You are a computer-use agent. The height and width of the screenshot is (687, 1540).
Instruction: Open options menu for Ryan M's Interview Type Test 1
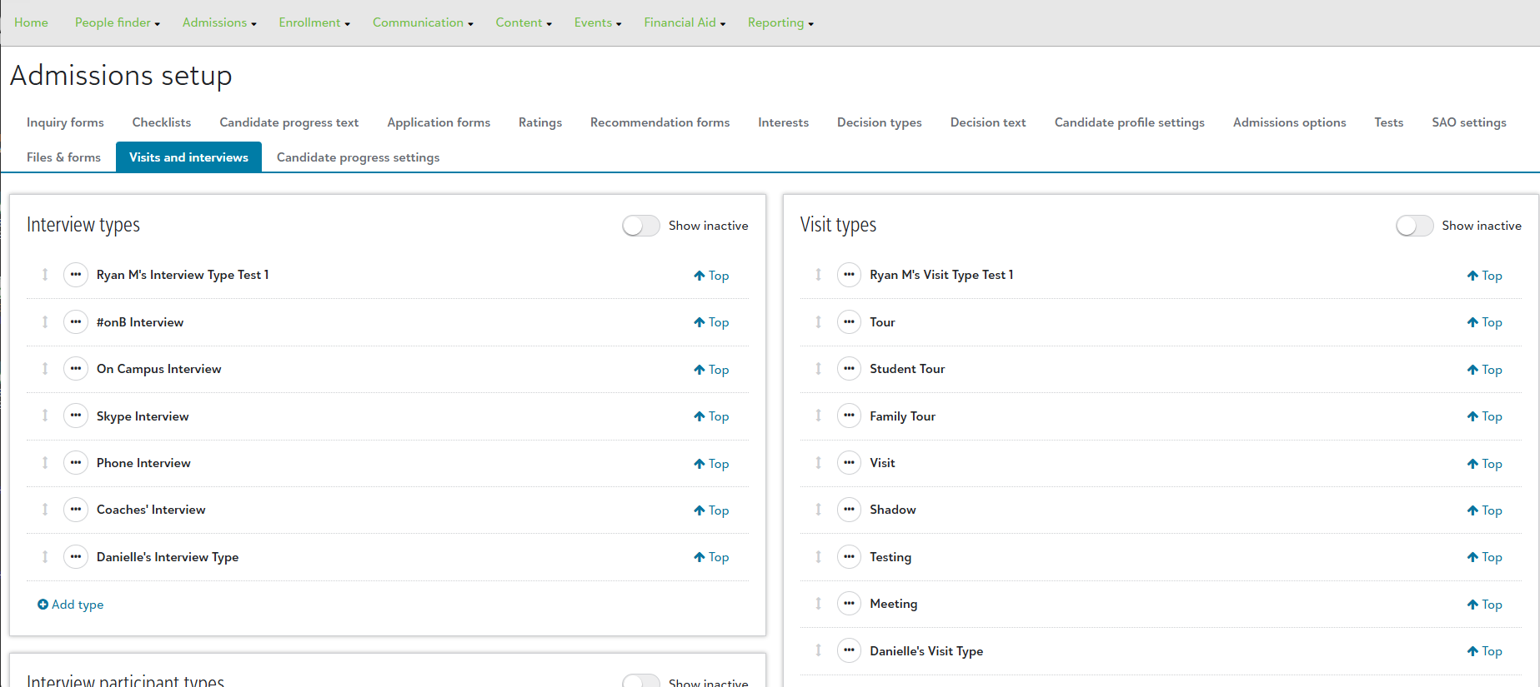pos(76,275)
